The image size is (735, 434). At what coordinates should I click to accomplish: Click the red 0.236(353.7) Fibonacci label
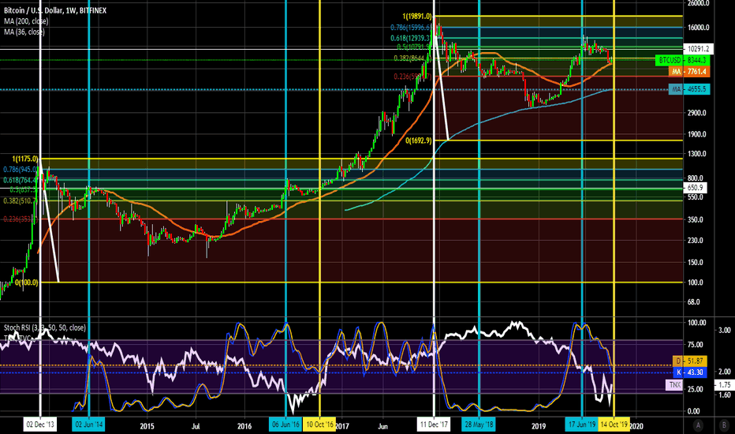(x=21, y=219)
